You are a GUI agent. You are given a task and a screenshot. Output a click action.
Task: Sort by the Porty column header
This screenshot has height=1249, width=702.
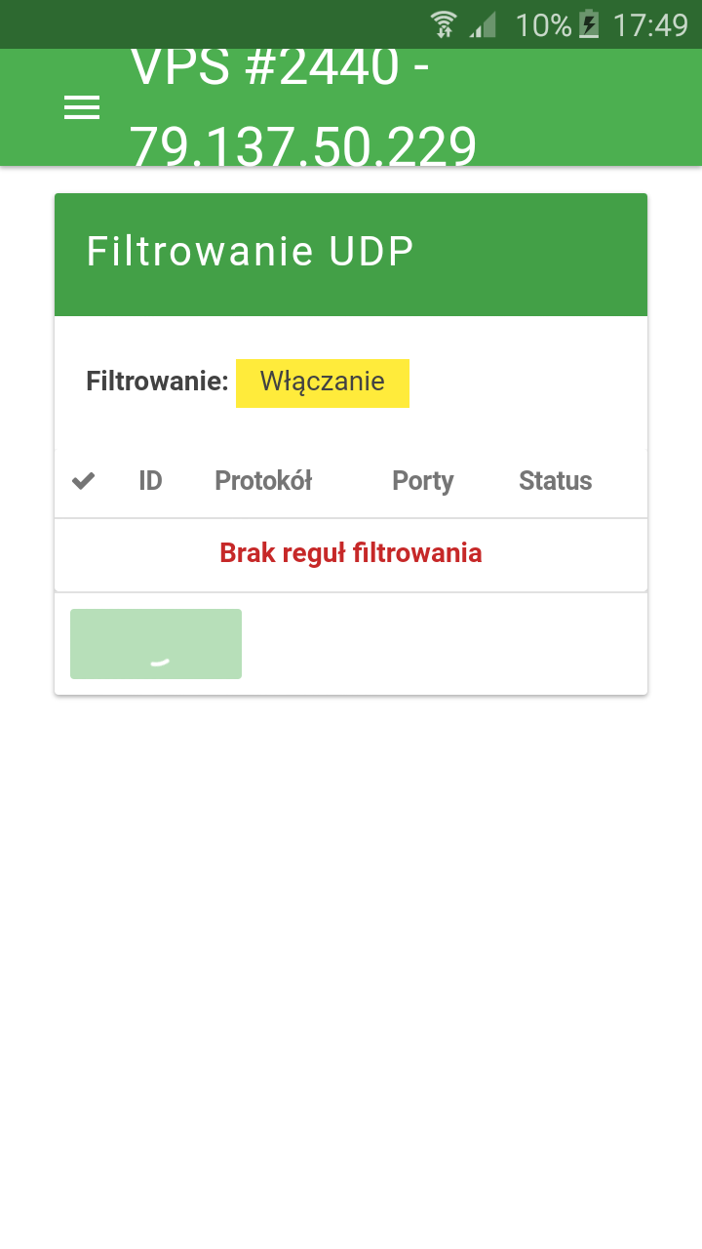click(423, 481)
